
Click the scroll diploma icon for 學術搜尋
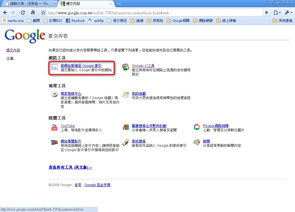click(x=126, y=142)
